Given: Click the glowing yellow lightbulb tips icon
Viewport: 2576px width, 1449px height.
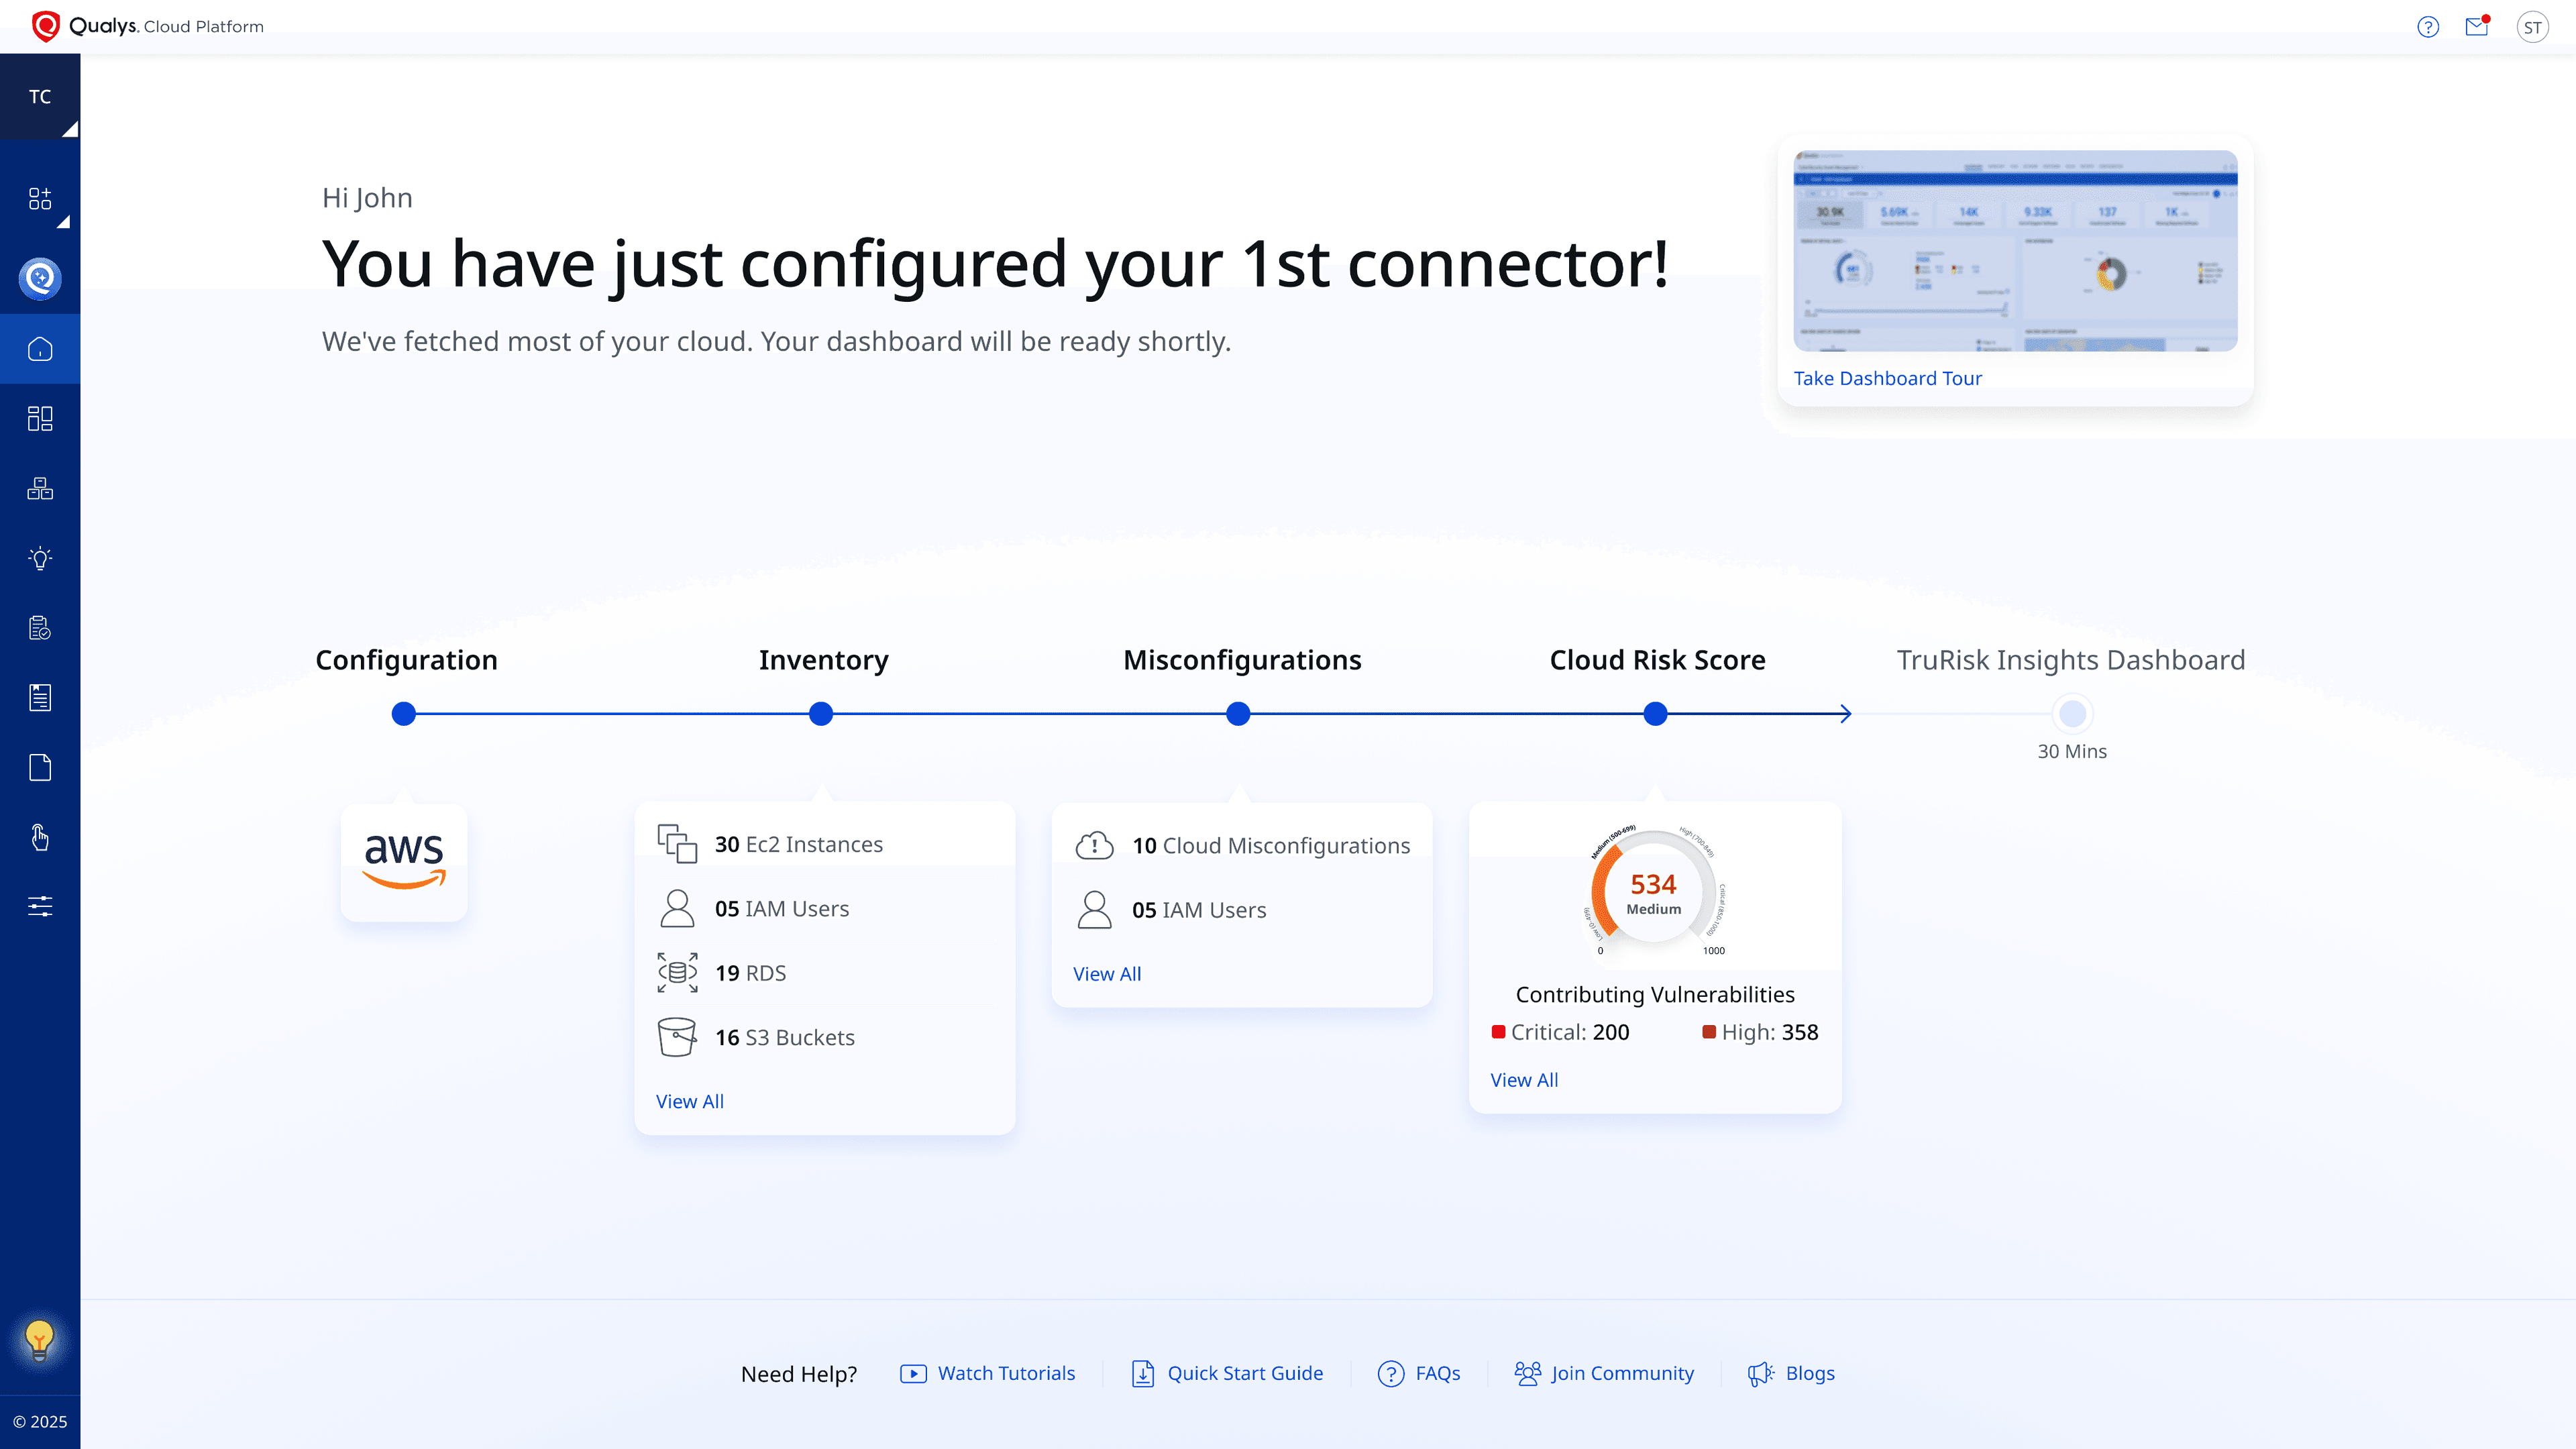Looking at the screenshot, I should tap(40, 1340).
